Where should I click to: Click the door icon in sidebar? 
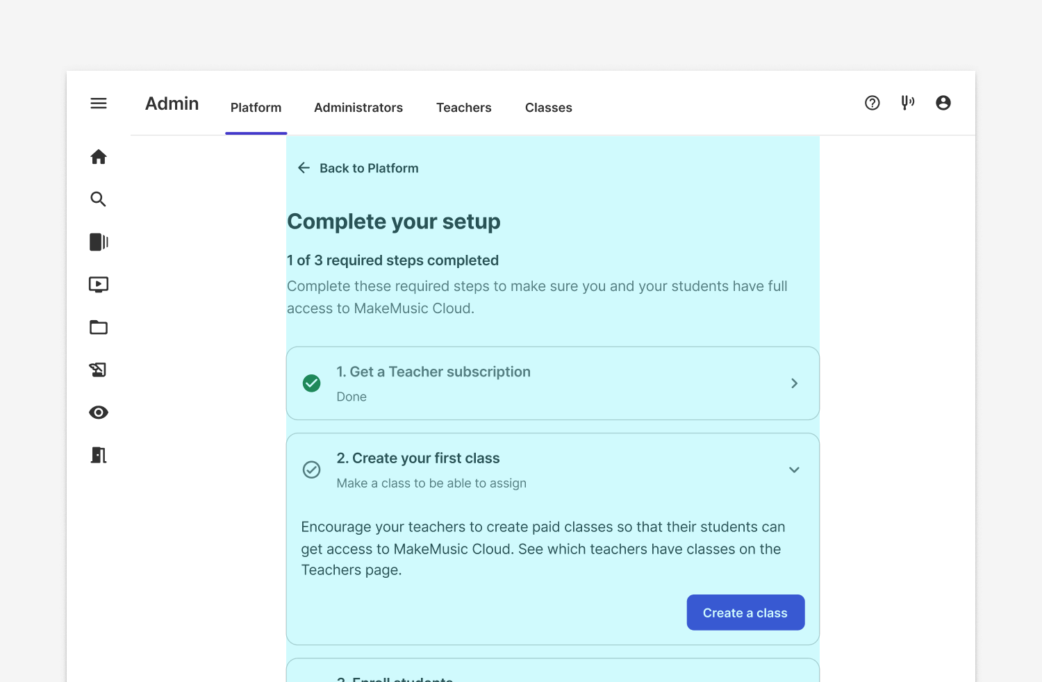coord(99,455)
